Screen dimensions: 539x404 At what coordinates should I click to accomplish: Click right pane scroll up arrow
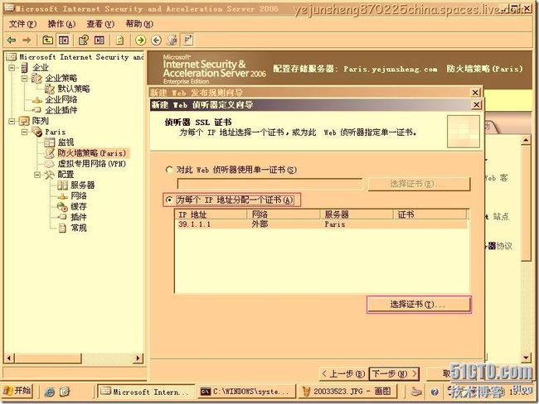(x=526, y=141)
